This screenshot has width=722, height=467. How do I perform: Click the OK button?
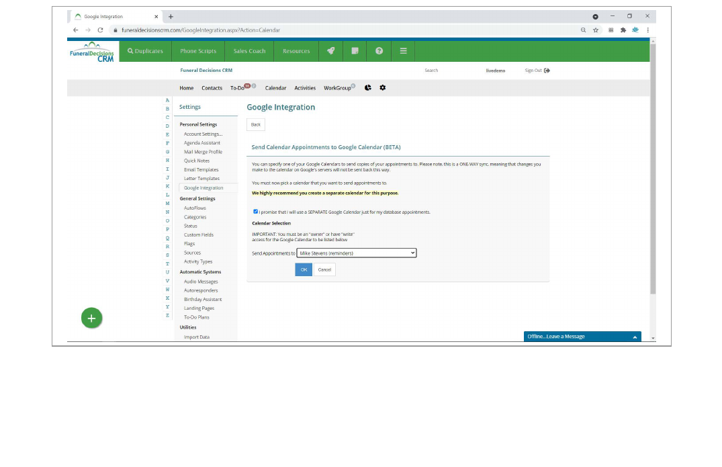[304, 269]
